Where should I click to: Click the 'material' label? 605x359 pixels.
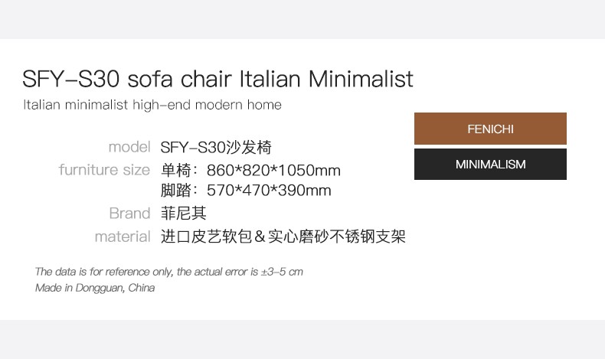[123, 237]
